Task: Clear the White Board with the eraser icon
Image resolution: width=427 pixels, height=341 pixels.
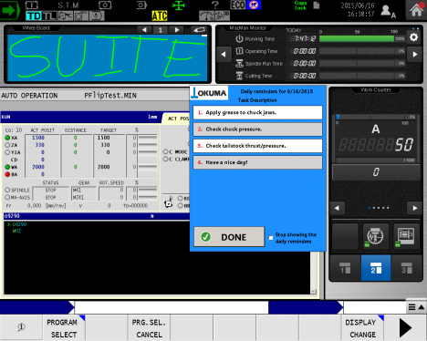Action: [199, 29]
